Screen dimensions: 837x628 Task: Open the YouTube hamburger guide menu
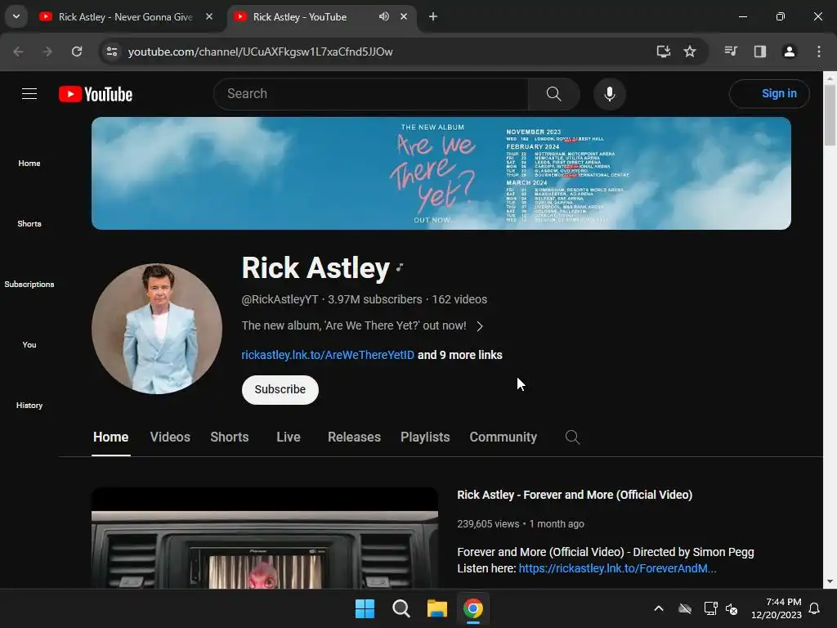(29, 94)
